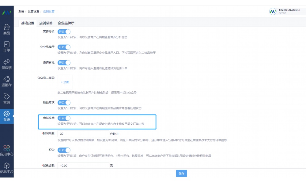Select the 信息平台 sidebar icon
The width and height of the screenshot is (306, 183).
point(7,167)
